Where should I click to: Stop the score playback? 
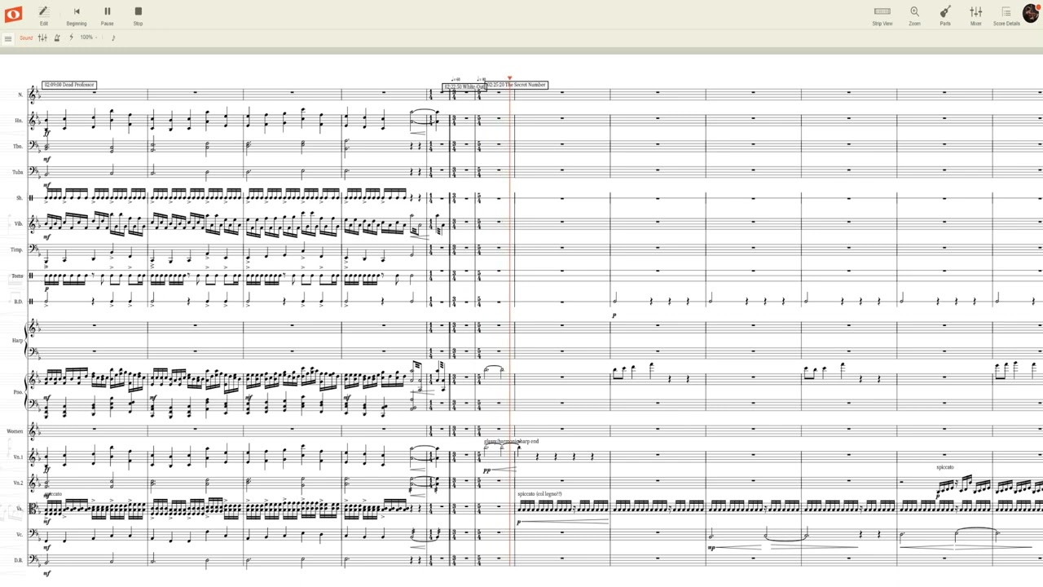[x=138, y=15]
